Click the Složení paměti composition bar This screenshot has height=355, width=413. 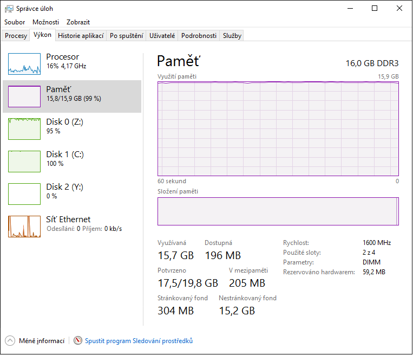point(278,211)
